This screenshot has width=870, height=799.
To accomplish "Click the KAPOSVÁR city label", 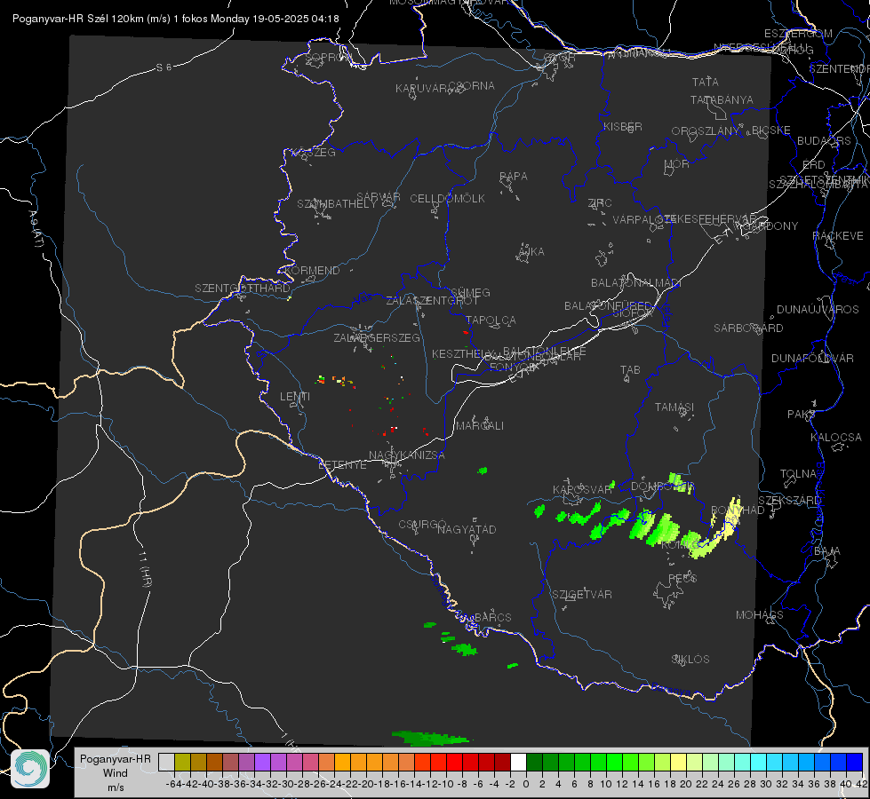I will [x=582, y=489].
